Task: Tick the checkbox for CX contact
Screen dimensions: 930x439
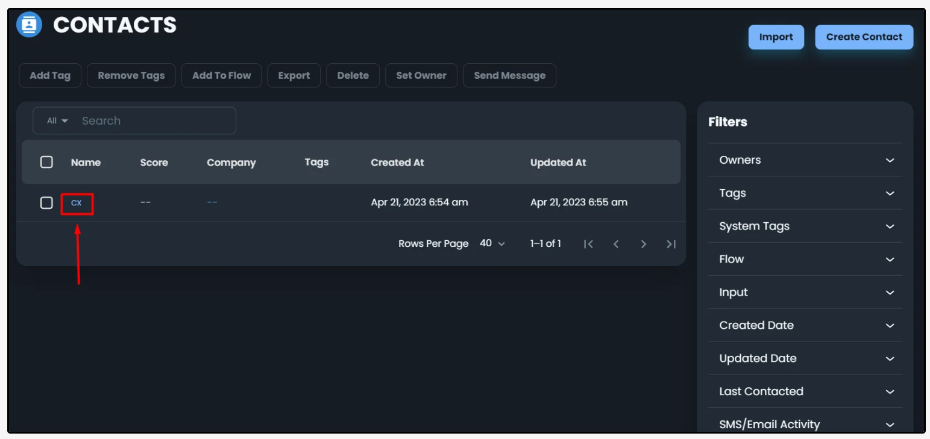Action: [x=46, y=203]
